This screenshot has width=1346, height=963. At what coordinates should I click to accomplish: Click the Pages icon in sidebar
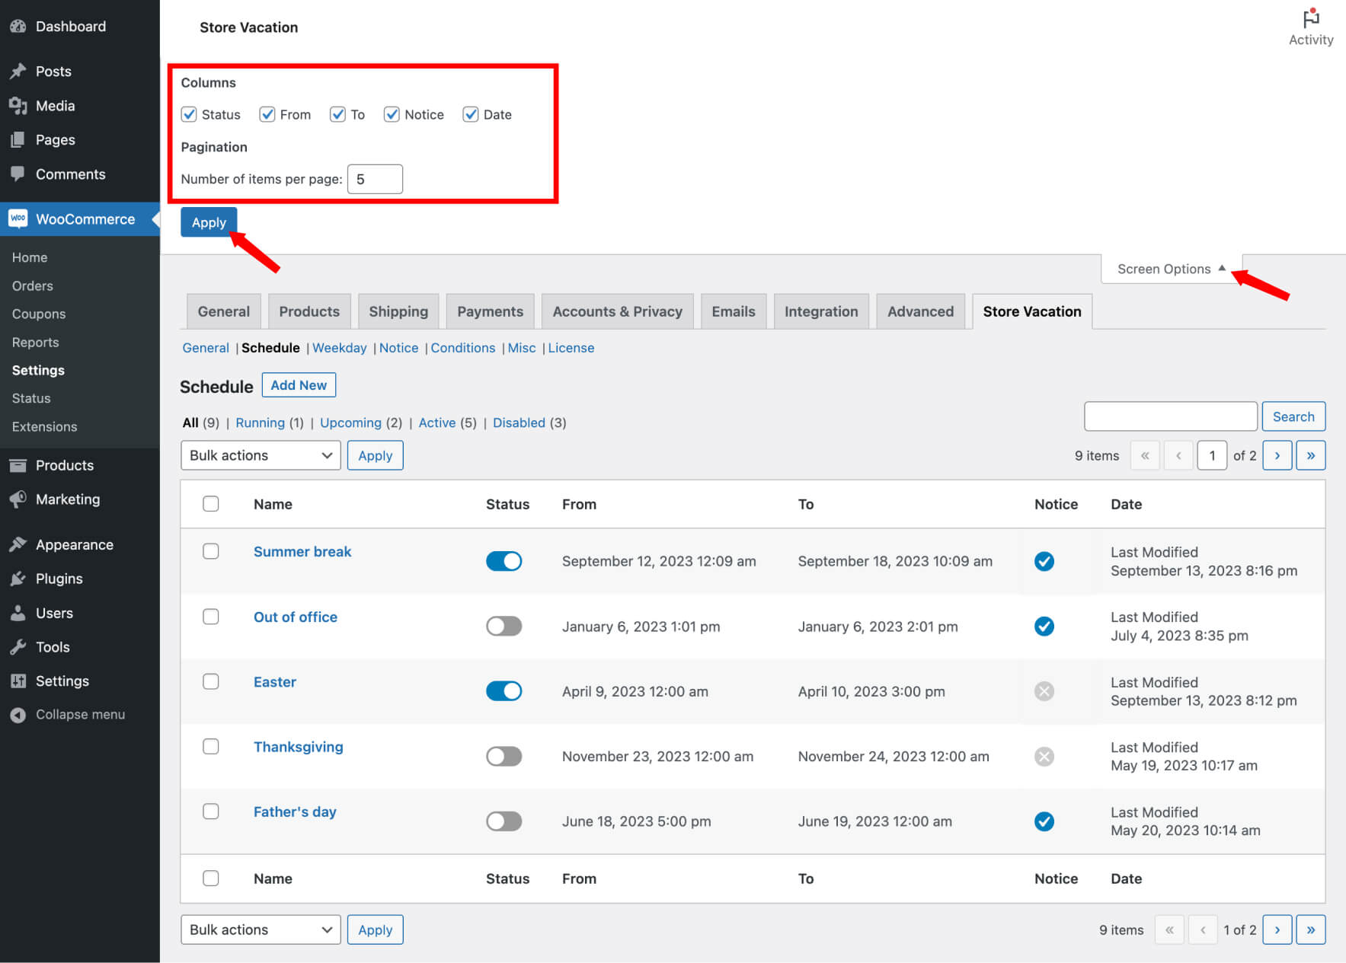pos(18,140)
